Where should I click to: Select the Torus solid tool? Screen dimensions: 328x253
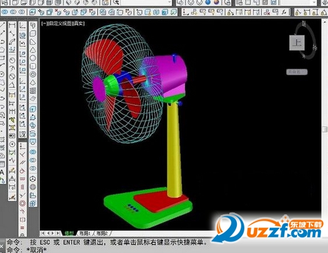[x=33, y=74]
